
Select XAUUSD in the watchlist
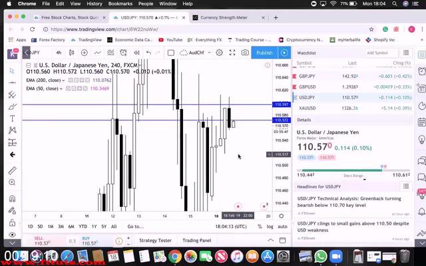point(352,108)
